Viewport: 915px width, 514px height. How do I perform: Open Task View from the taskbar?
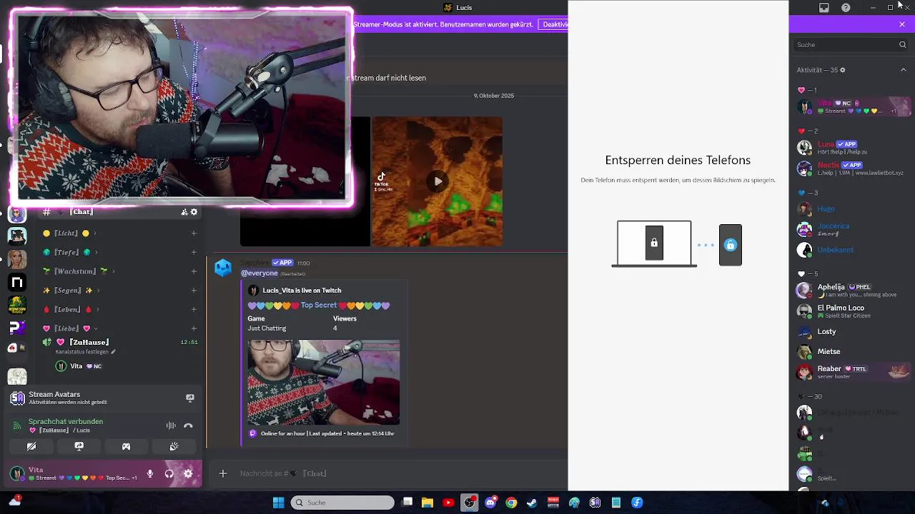point(407,503)
